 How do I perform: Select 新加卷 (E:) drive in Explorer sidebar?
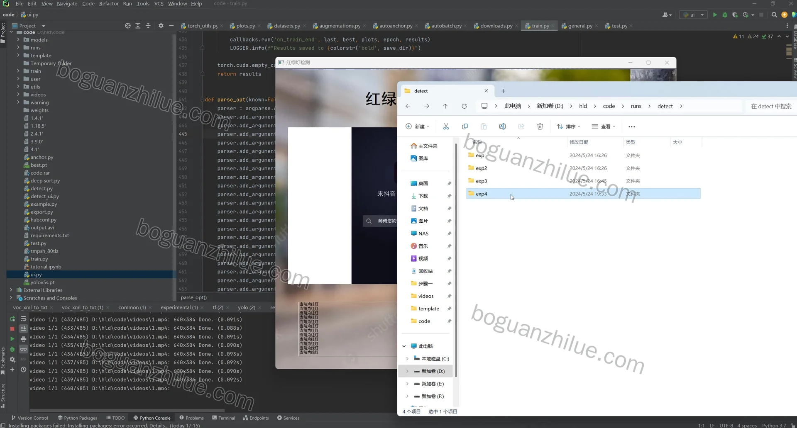click(433, 384)
